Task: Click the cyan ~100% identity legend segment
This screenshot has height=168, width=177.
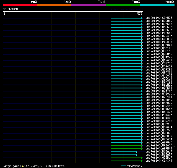Action: point(157,5)
